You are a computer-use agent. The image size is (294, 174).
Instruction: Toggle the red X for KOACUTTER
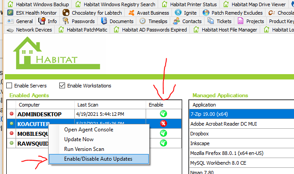163,123
